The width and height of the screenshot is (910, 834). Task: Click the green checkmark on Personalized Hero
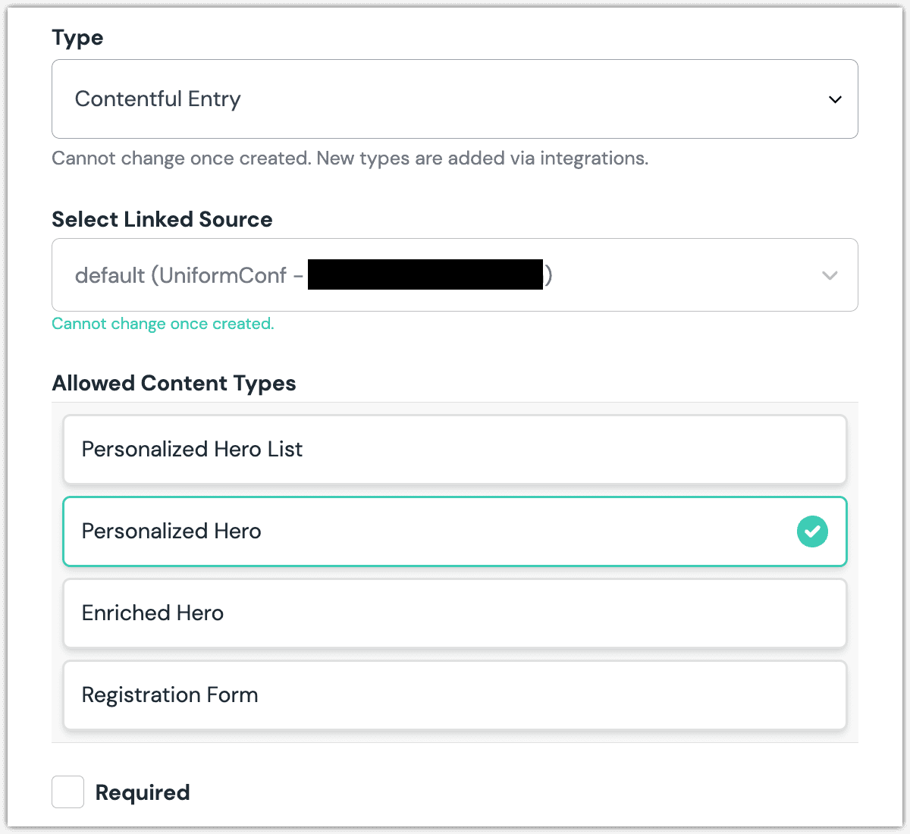coord(812,531)
